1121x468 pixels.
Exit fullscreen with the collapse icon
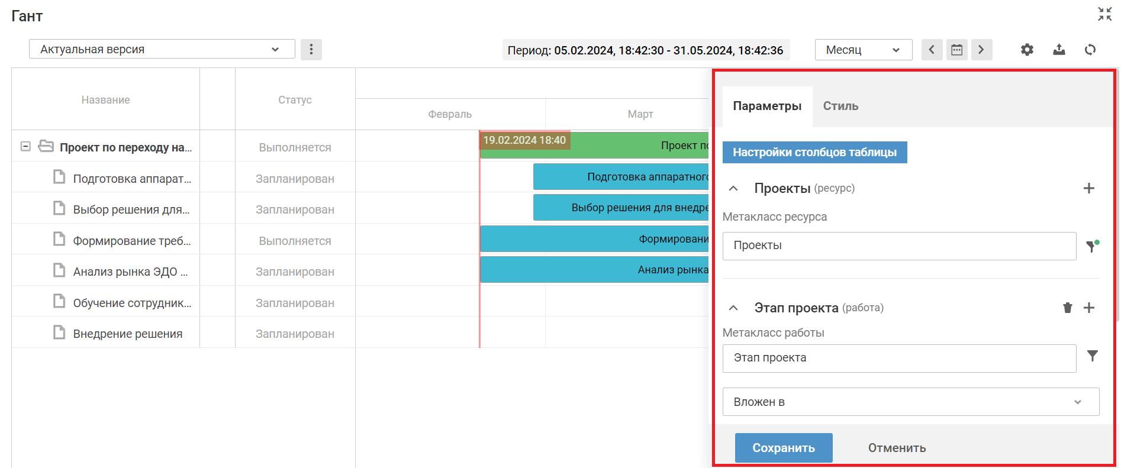[1104, 14]
